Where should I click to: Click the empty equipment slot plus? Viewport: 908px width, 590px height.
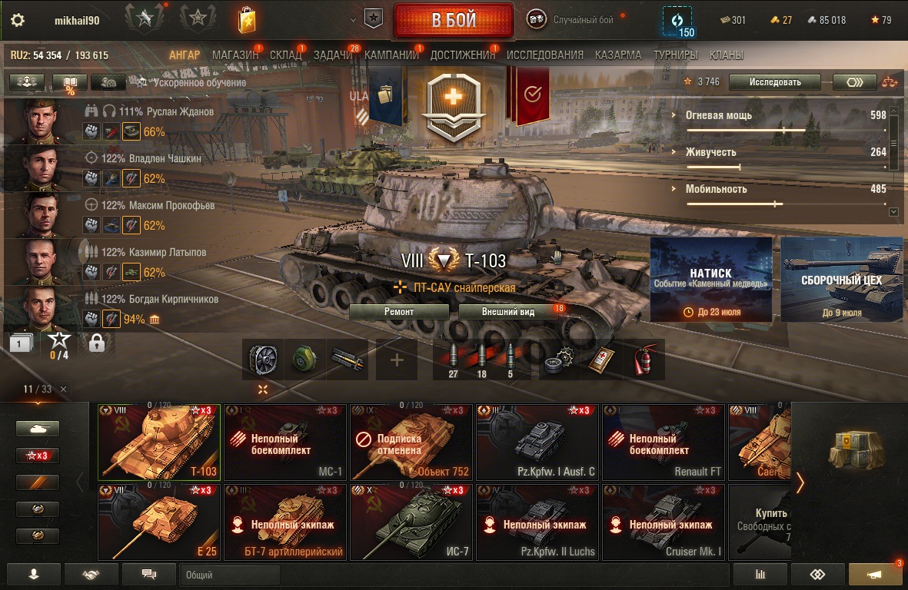coord(397,360)
